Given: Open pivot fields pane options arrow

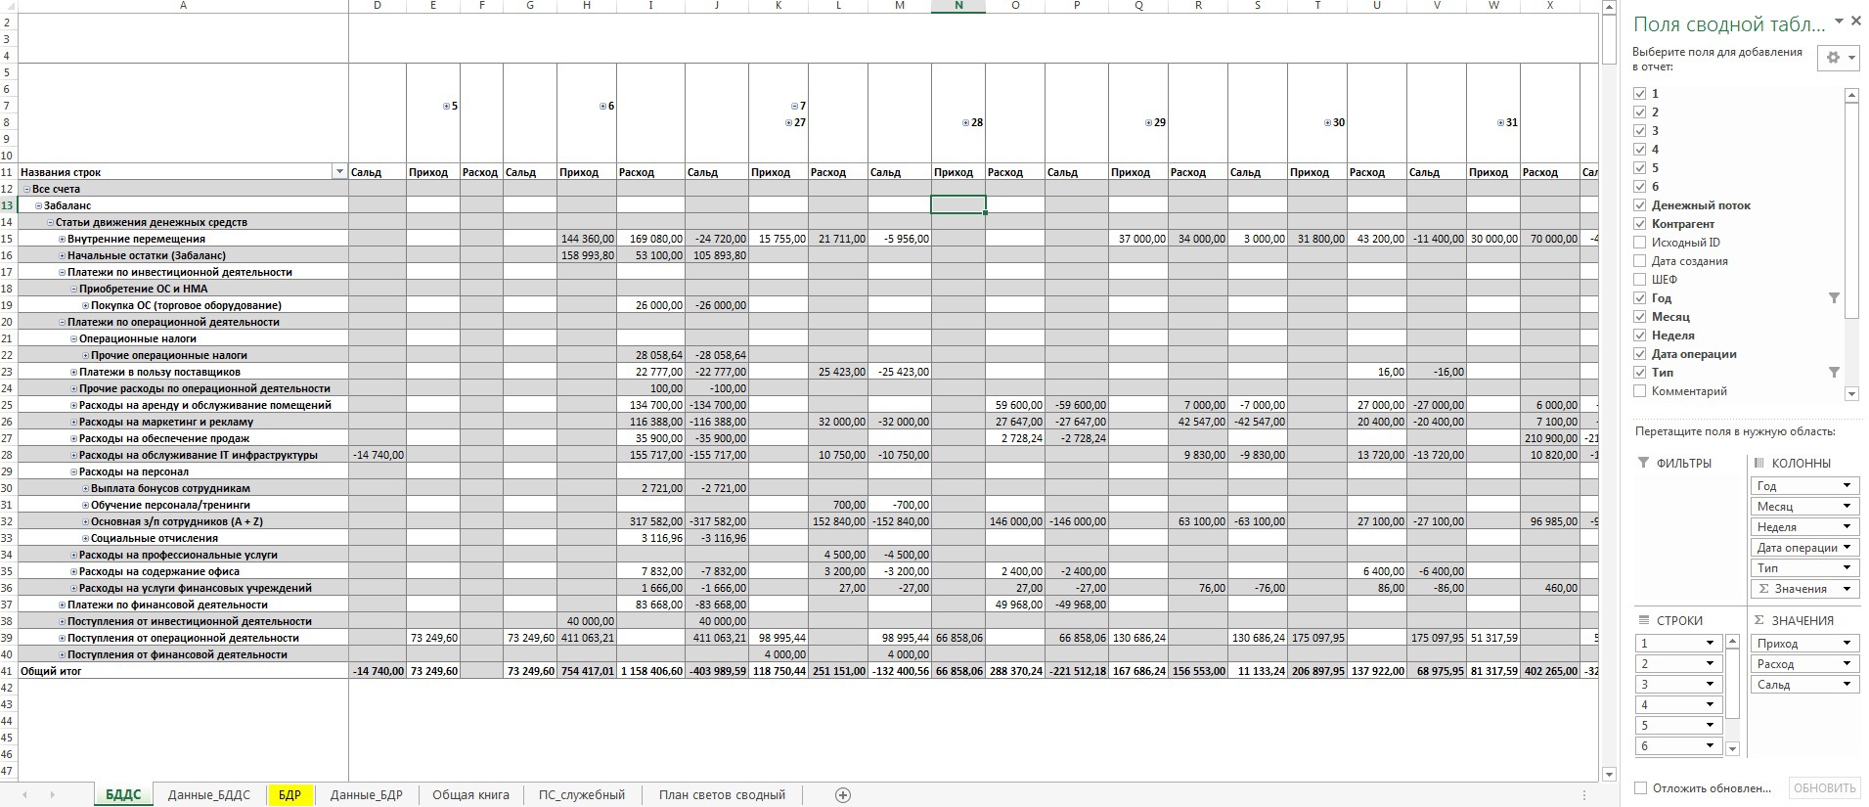Looking at the screenshot, I should [x=1838, y=22].
